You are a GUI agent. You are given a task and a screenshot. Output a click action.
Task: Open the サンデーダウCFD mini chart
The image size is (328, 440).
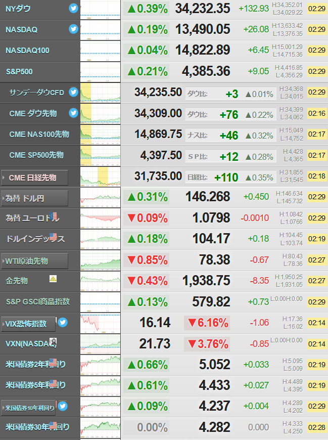101,93
